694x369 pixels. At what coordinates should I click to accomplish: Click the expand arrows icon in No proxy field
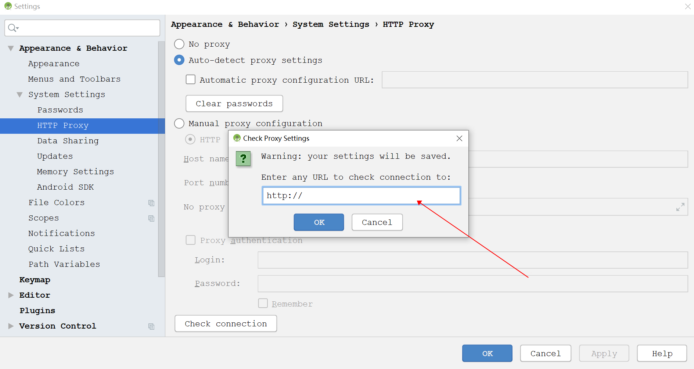point(680,207)
